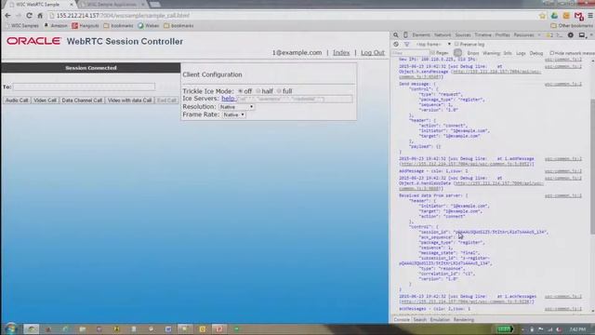
Task: Toggle the Regex filter checkbox
Action: coord(432,53)
